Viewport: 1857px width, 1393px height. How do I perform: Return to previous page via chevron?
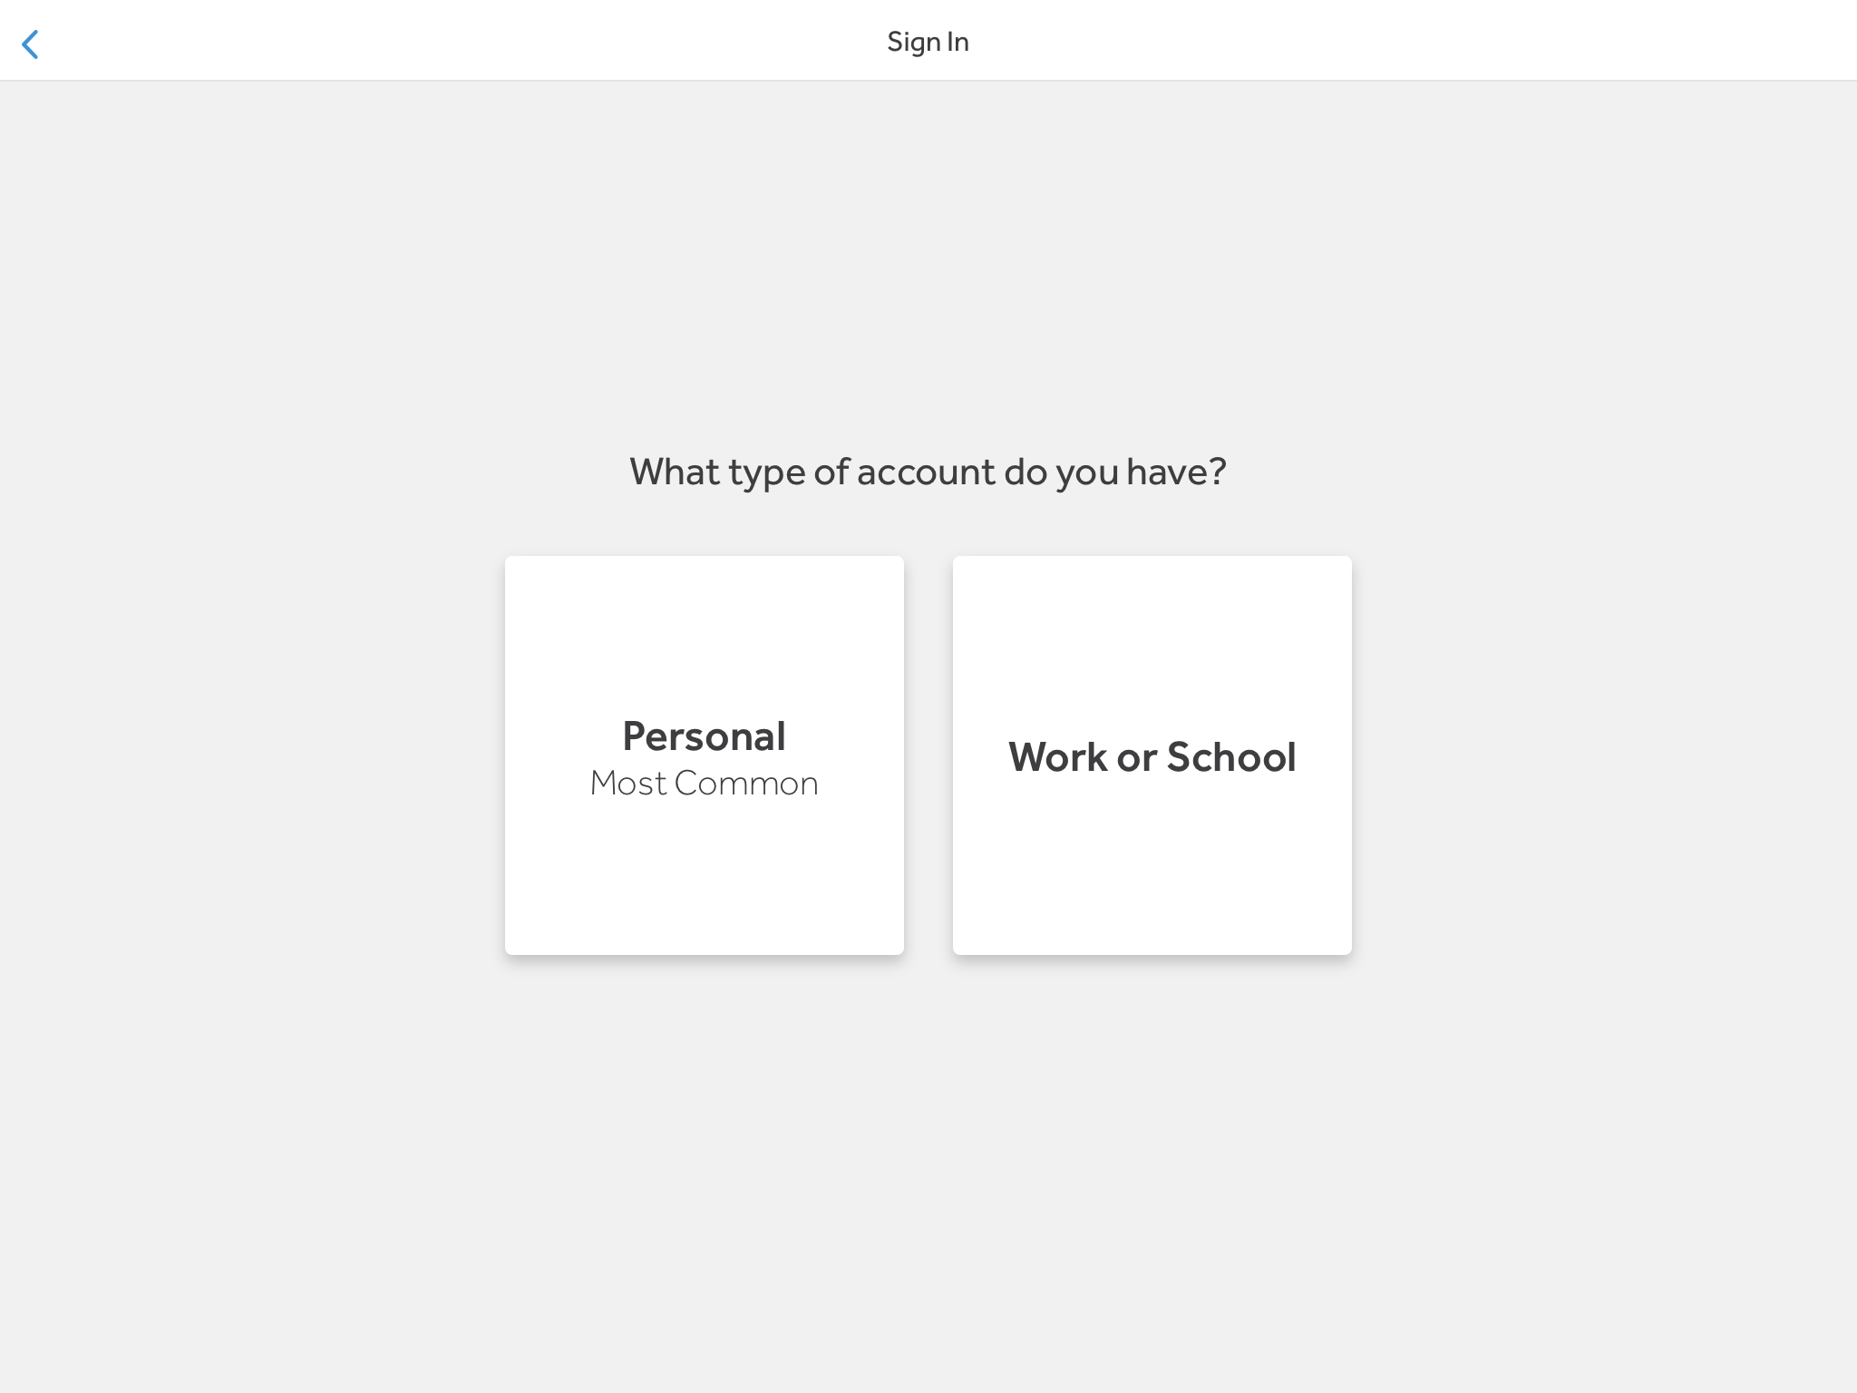click(x=31, y=44)
